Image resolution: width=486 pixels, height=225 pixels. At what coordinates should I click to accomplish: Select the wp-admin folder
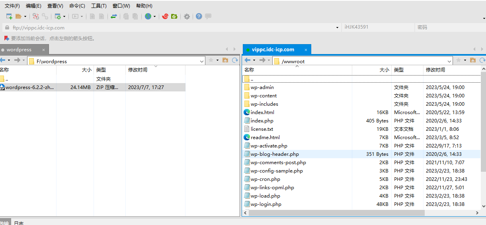361,87
